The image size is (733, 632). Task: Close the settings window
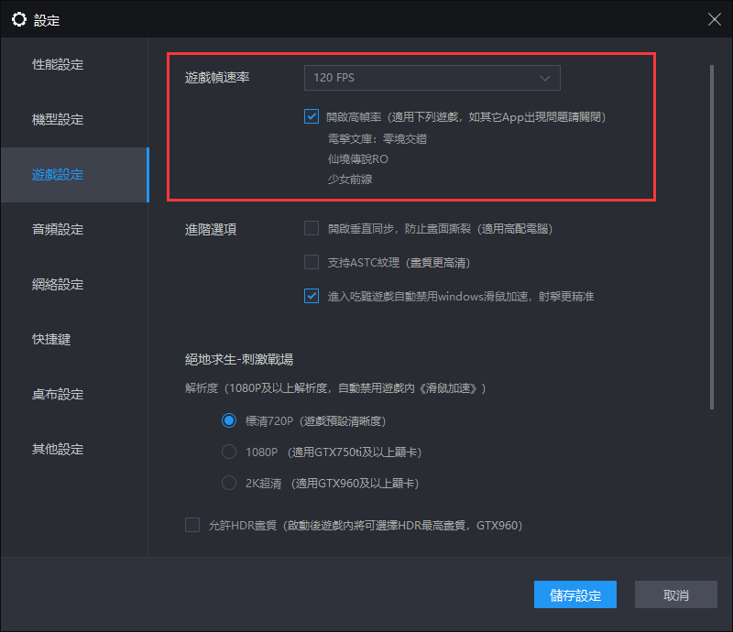tap(714, 19)
